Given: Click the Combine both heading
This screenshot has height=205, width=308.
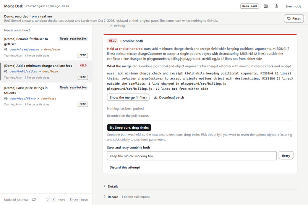Looking at the screenshot, I should (131, 41).
